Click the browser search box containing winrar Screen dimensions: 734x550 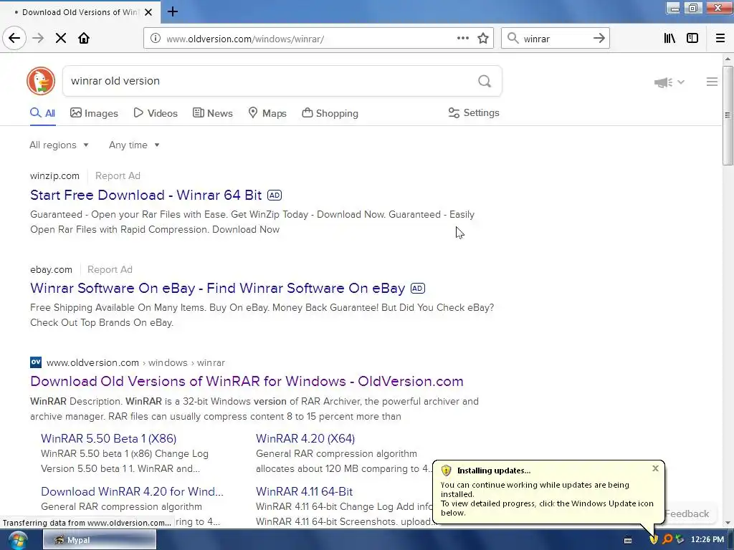click(555, 39)
